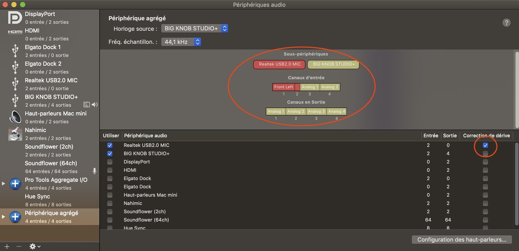
Task: Click the Nahimic microscope icon
Action: (15, 134)
